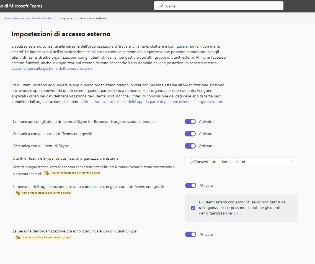Click policy icon in badge under utenti Skype setting
Screen dimensions: 315x264
[18, 237]
